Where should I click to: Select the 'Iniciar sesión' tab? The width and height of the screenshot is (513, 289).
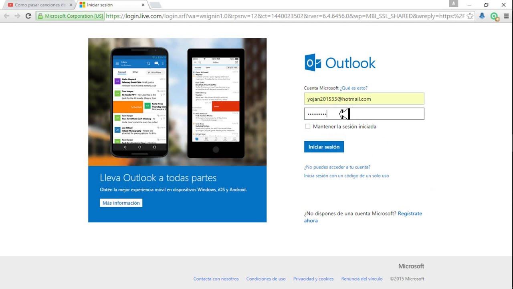coord(112,5)
